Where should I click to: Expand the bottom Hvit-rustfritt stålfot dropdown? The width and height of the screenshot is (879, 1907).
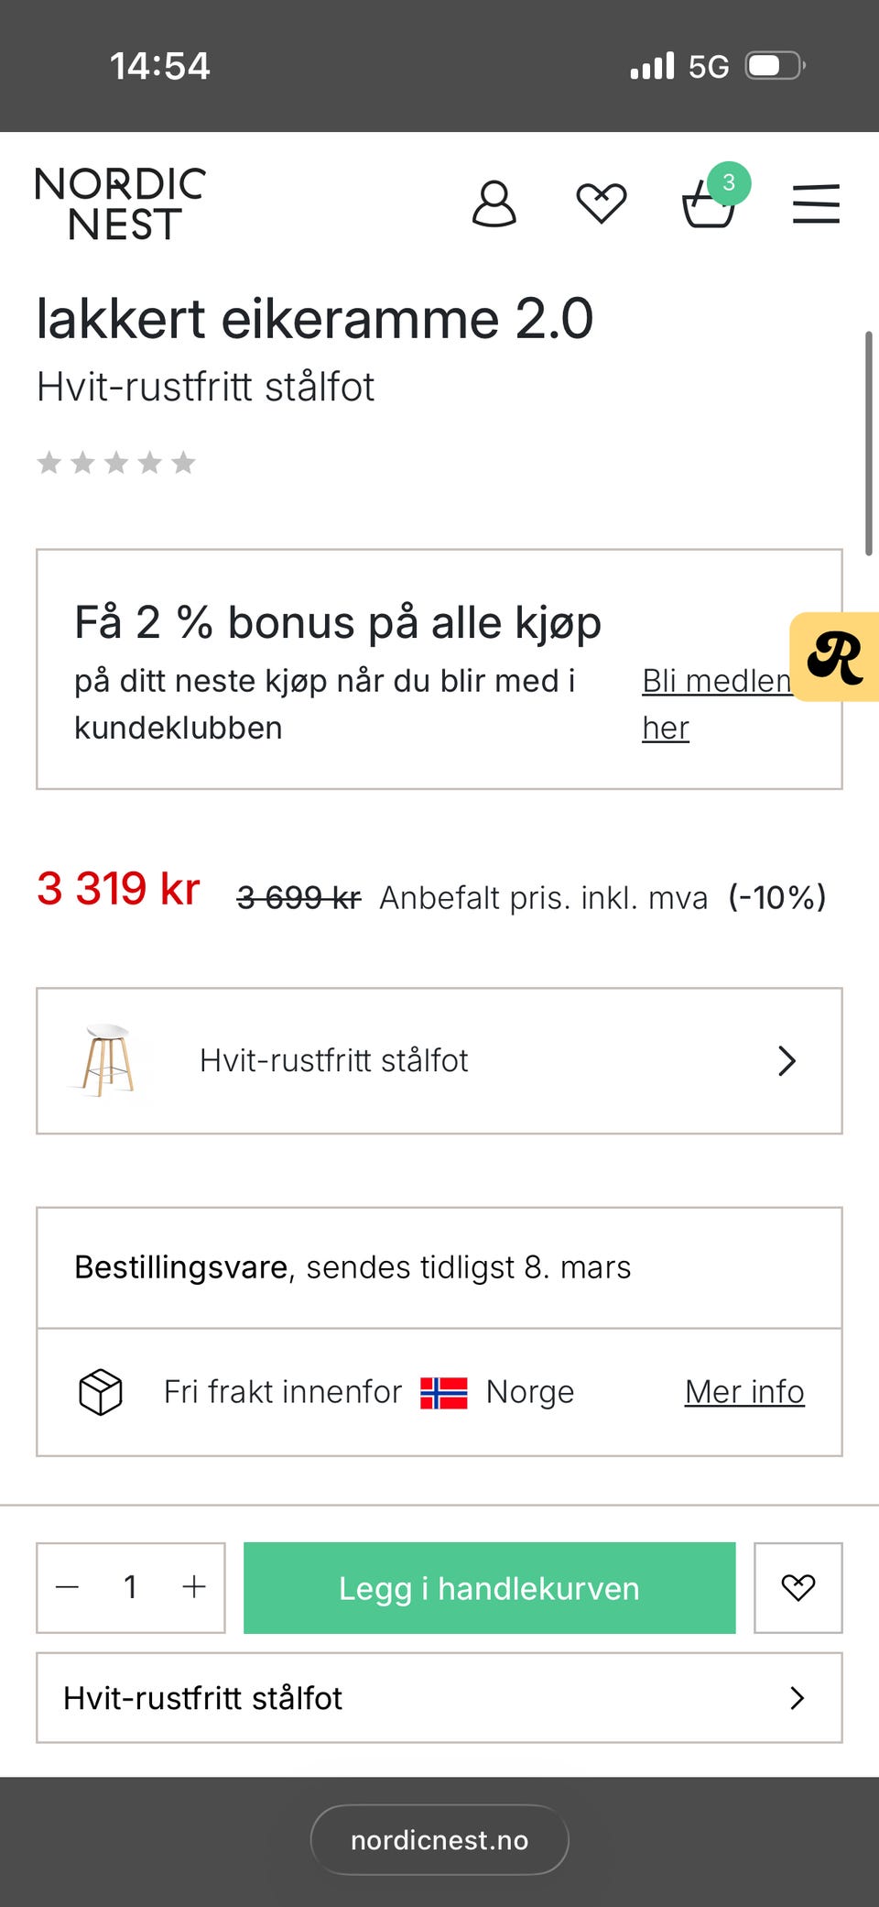[x=439, y=1698]
